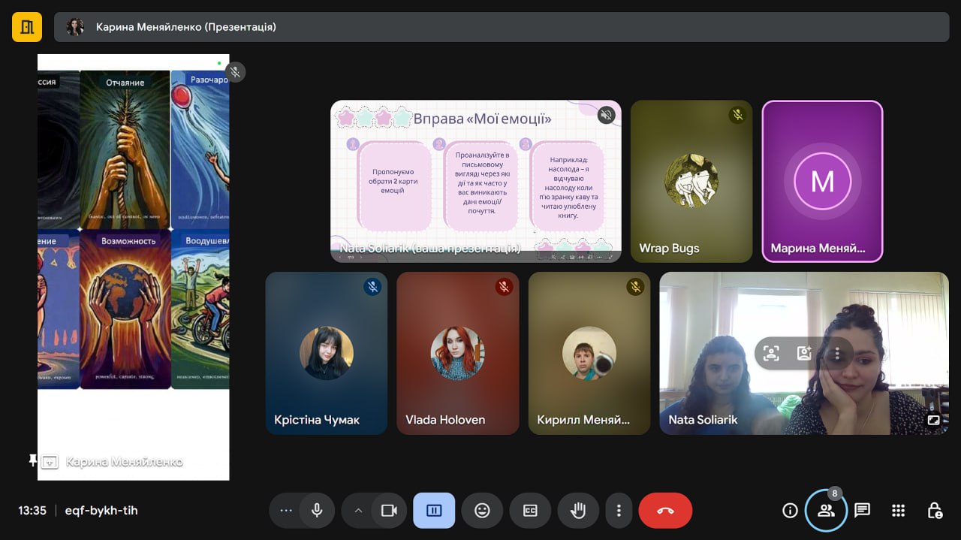Leave the call with the red button

(x=665, y=511)
